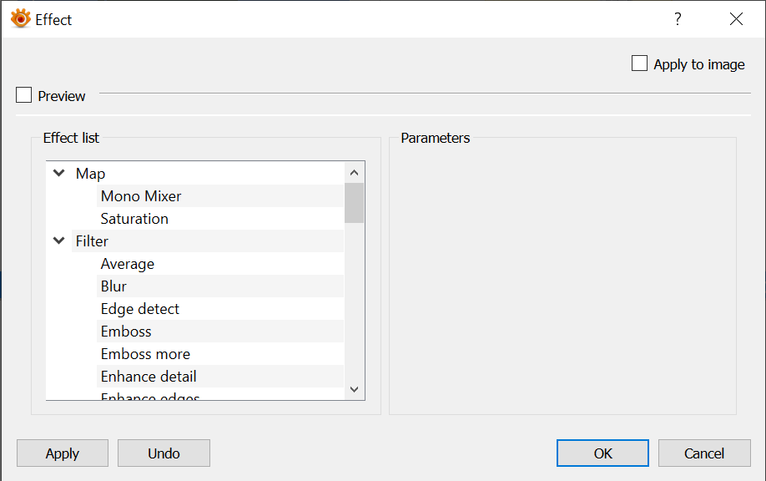Click the question mark help button

point(678,18)
